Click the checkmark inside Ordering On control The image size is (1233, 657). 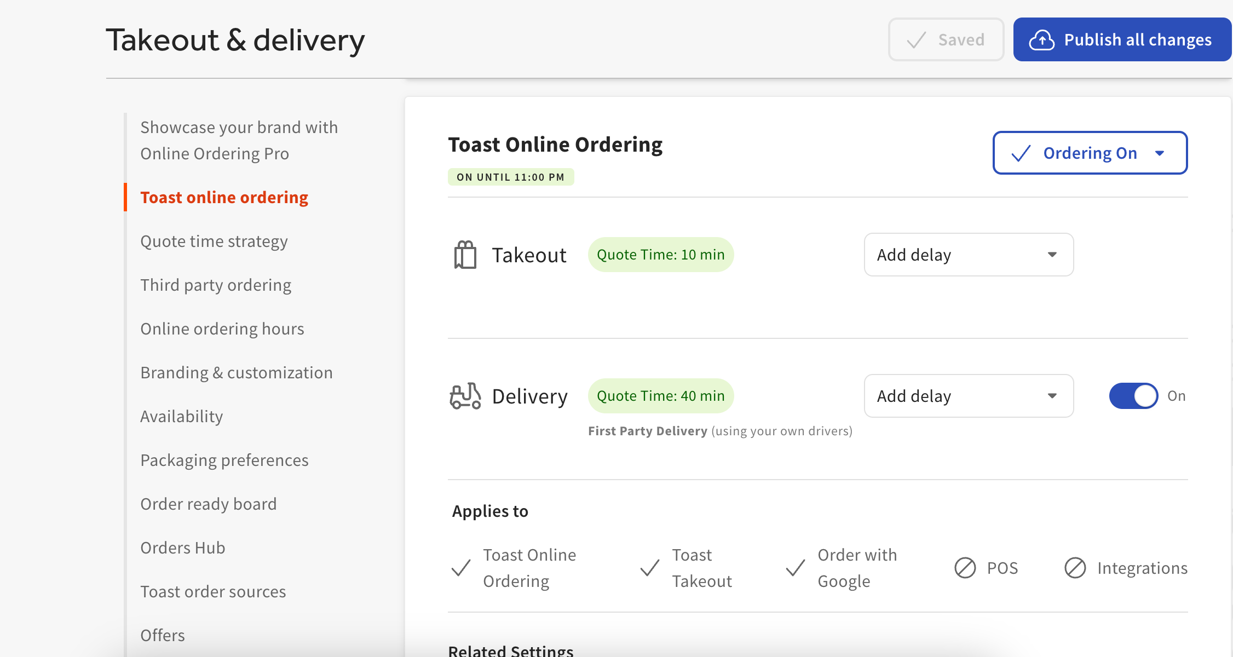click(1020, 153)
